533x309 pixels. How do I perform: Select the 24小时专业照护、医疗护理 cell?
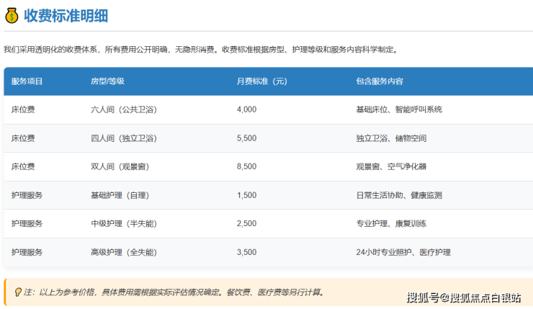(403, 252)
